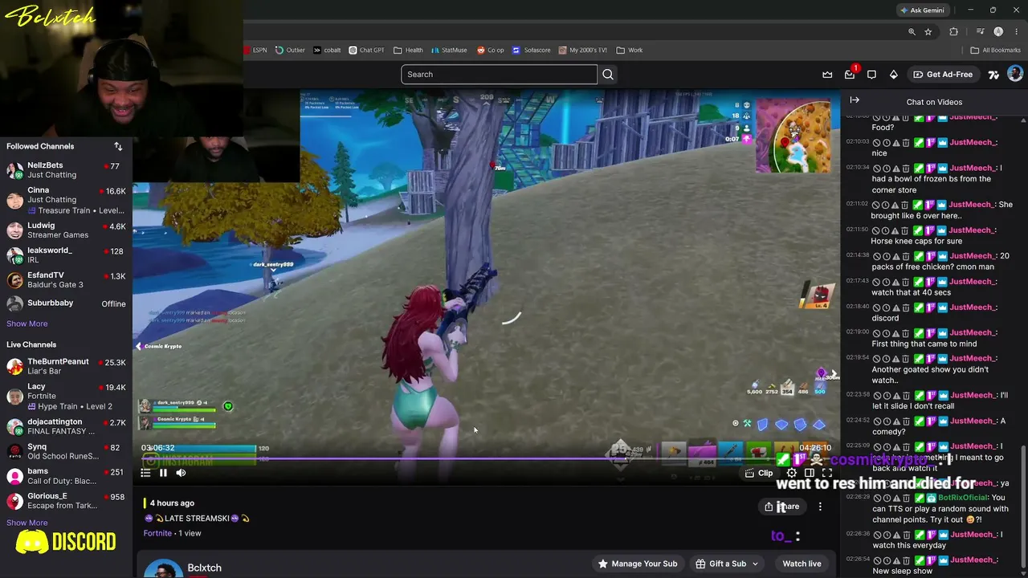Open Glorious_E live channel
1028x578 pixels.
(x=66, y=501)
